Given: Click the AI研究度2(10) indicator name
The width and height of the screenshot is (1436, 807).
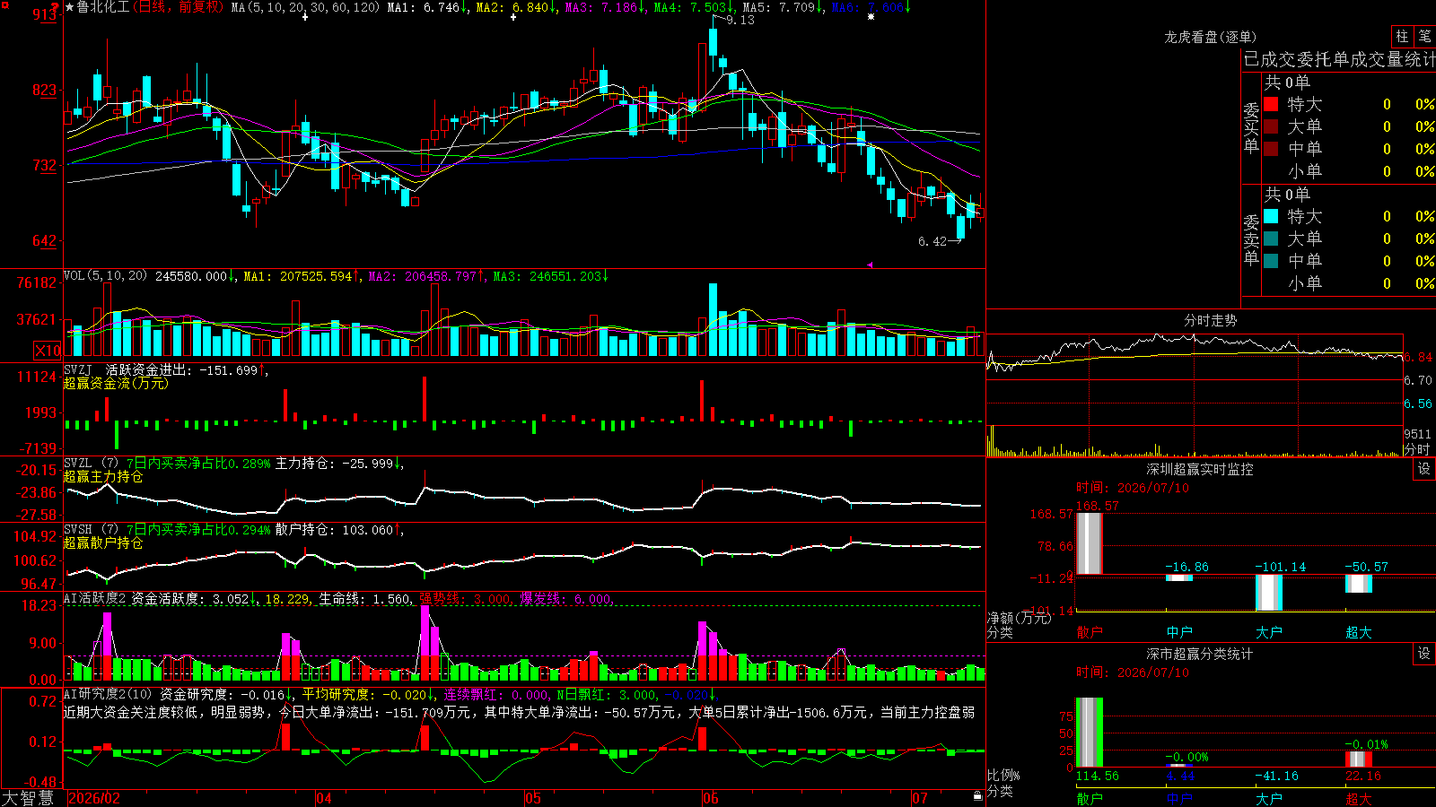Looking at the screenshot, I should click(x=109, y=694).
